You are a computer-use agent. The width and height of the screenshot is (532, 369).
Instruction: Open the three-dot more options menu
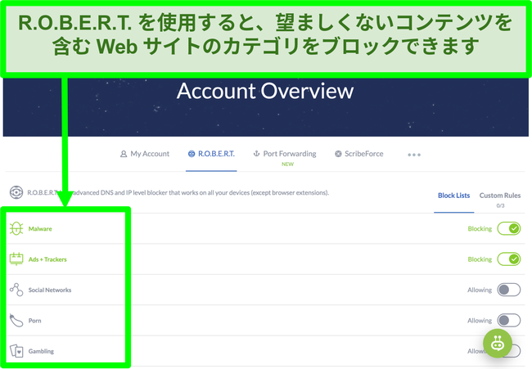coord(414,155)
